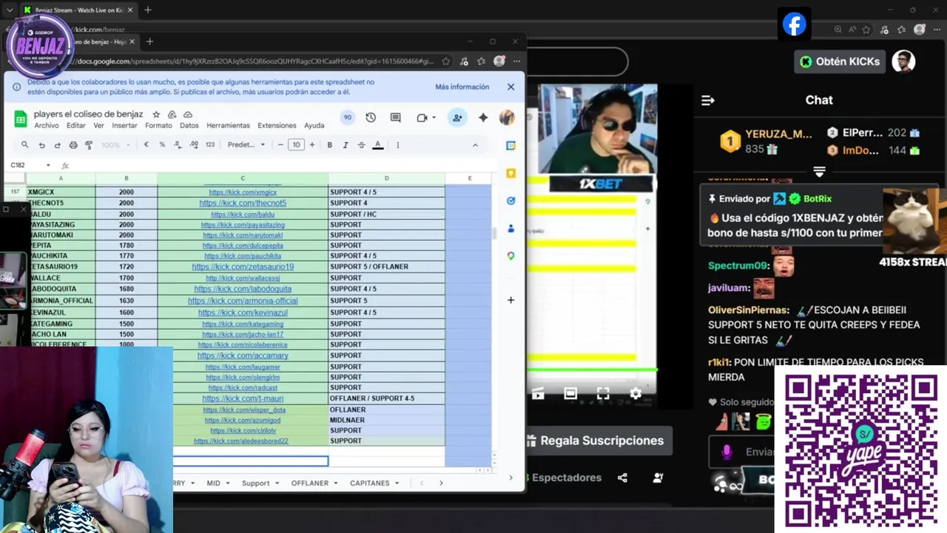Image resolution: width=947 pixels, height=533 pixels.
Task: Toggle fullscreen on the Kick player
Action: tap(603, 394)
